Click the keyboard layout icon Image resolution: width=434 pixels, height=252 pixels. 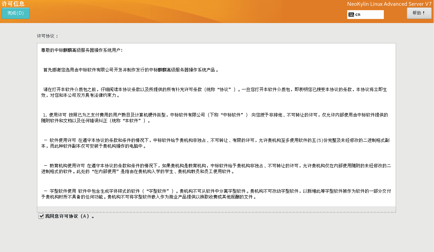[x=351, y=15]
